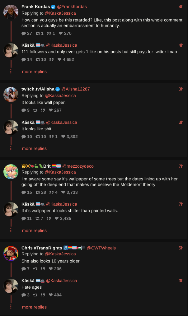The image size is (188, 316).
Task: Open the @CWTWheels profile link
Action: 101,248
